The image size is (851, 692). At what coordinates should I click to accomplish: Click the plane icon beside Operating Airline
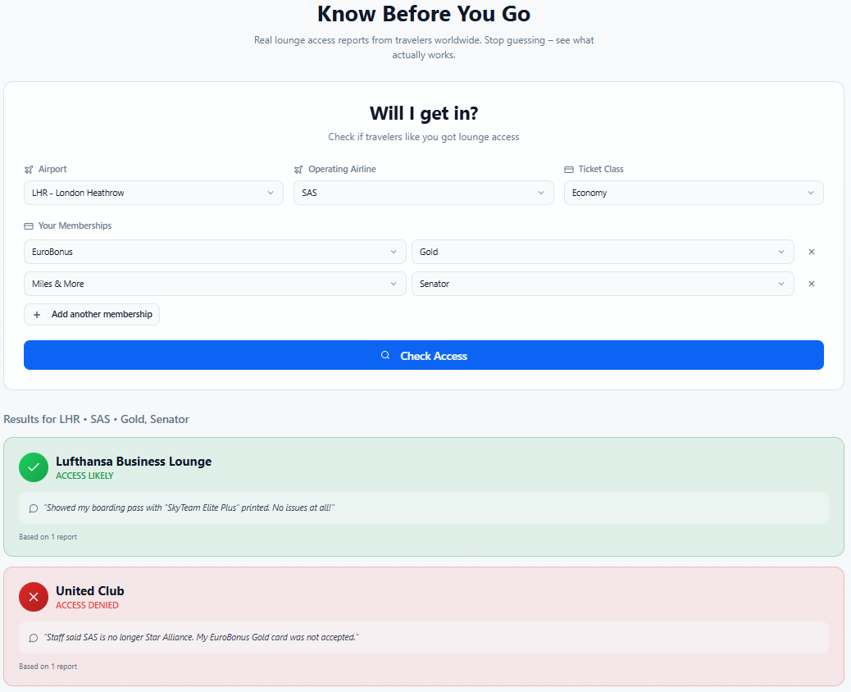[x=298, y=170]
